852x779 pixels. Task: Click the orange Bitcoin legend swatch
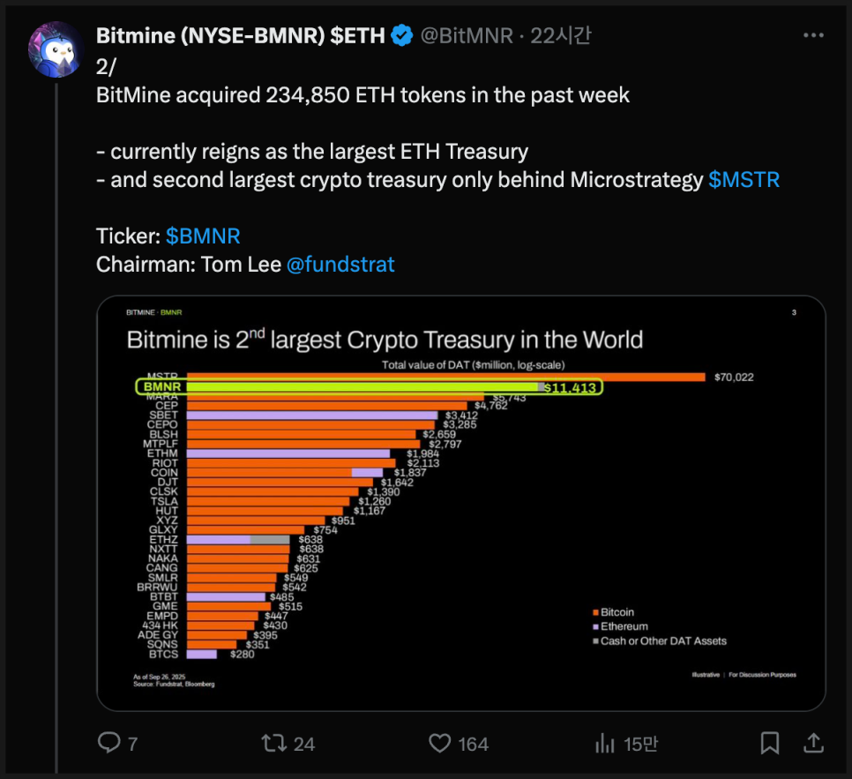(x=595, y=612)
